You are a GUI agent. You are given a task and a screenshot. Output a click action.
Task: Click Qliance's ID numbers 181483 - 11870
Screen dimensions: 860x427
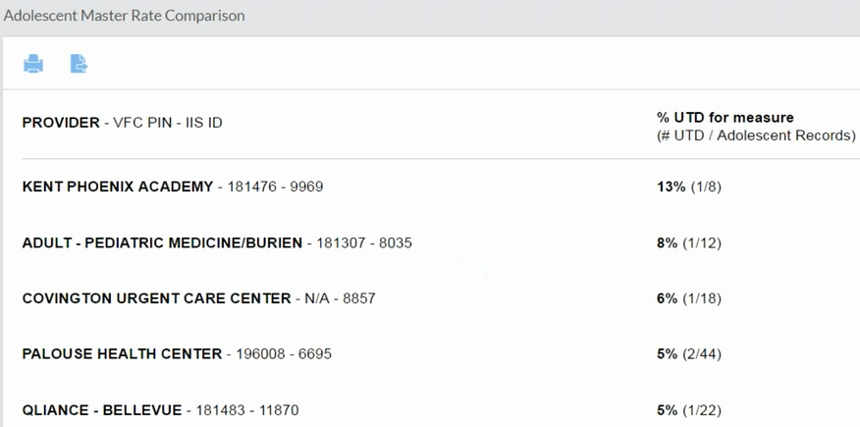[247, 409]
